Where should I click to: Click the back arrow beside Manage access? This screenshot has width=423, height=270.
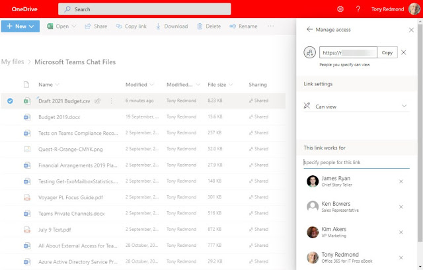click(x=310, y=29)
